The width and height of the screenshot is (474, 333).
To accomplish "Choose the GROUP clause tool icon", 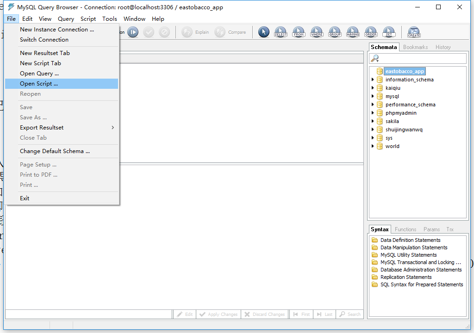I will pos(335,32).
